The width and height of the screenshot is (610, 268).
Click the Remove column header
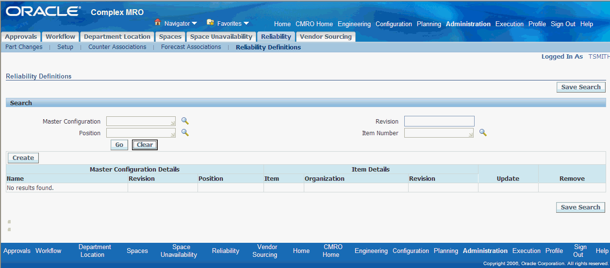click(x=572, y=179)
